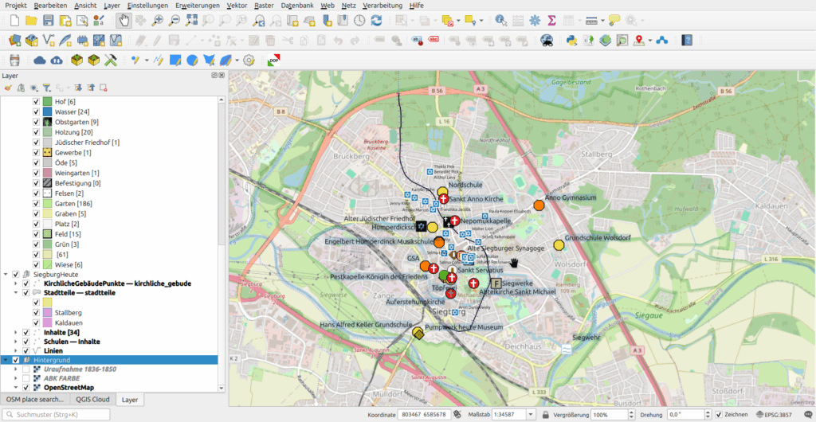
Task: Open the Python console
Action: click(x=571, y=39)
